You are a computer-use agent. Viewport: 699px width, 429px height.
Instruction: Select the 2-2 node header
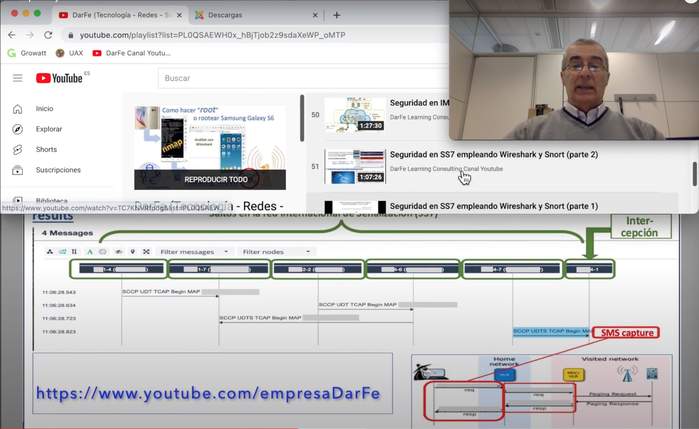pyautogui.click(x=318, y=269)
